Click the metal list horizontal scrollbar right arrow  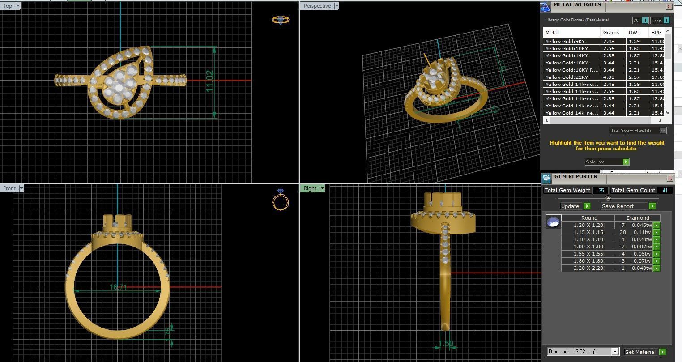(661, 120)
